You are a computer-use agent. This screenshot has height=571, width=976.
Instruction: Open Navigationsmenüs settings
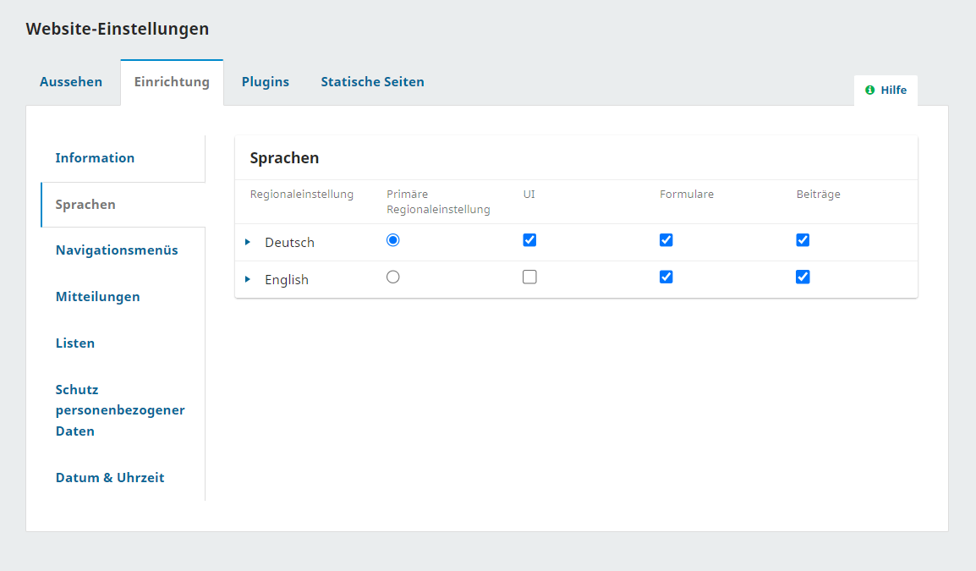tap(117, 250)
